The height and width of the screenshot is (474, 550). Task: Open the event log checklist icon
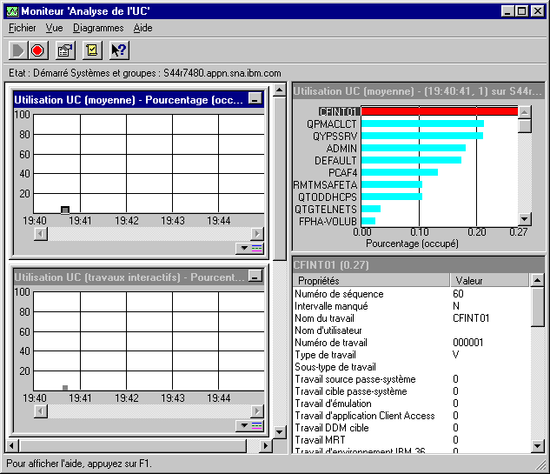[92, 50]
